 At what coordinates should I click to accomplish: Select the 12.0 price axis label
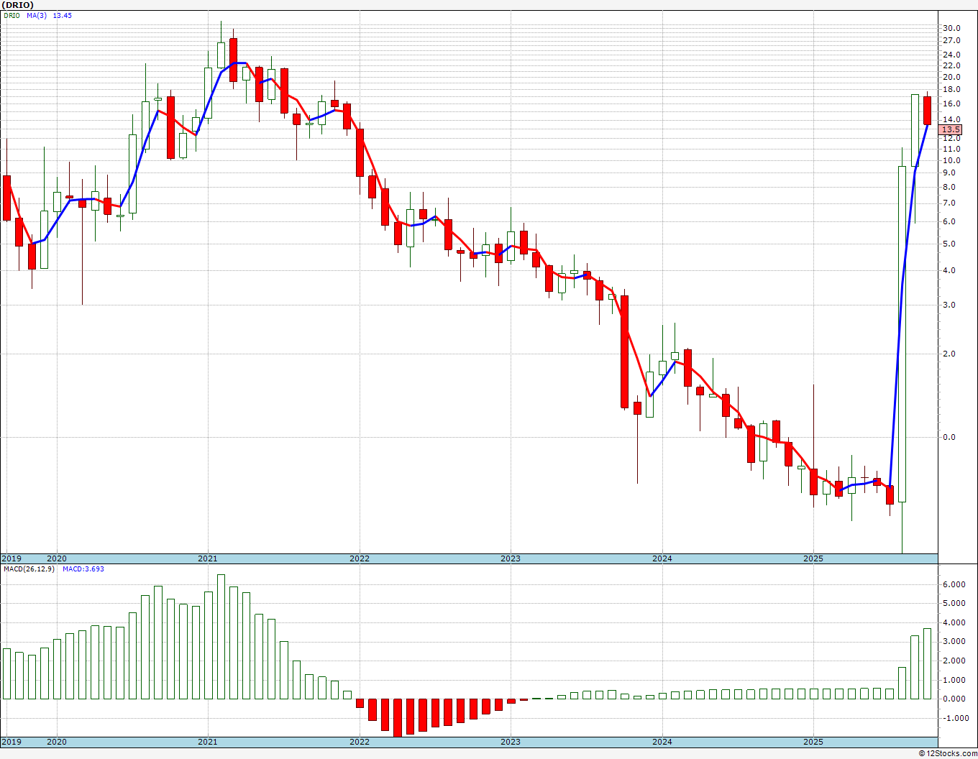click(x=951, y=138)
